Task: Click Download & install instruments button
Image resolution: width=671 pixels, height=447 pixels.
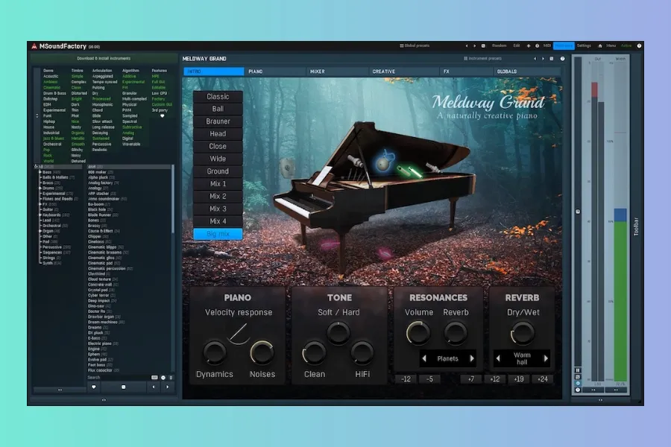Action: click(x=104, y=58)
